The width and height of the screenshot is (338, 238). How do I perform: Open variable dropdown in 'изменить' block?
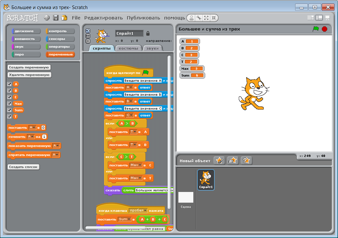tap(30, 137)
